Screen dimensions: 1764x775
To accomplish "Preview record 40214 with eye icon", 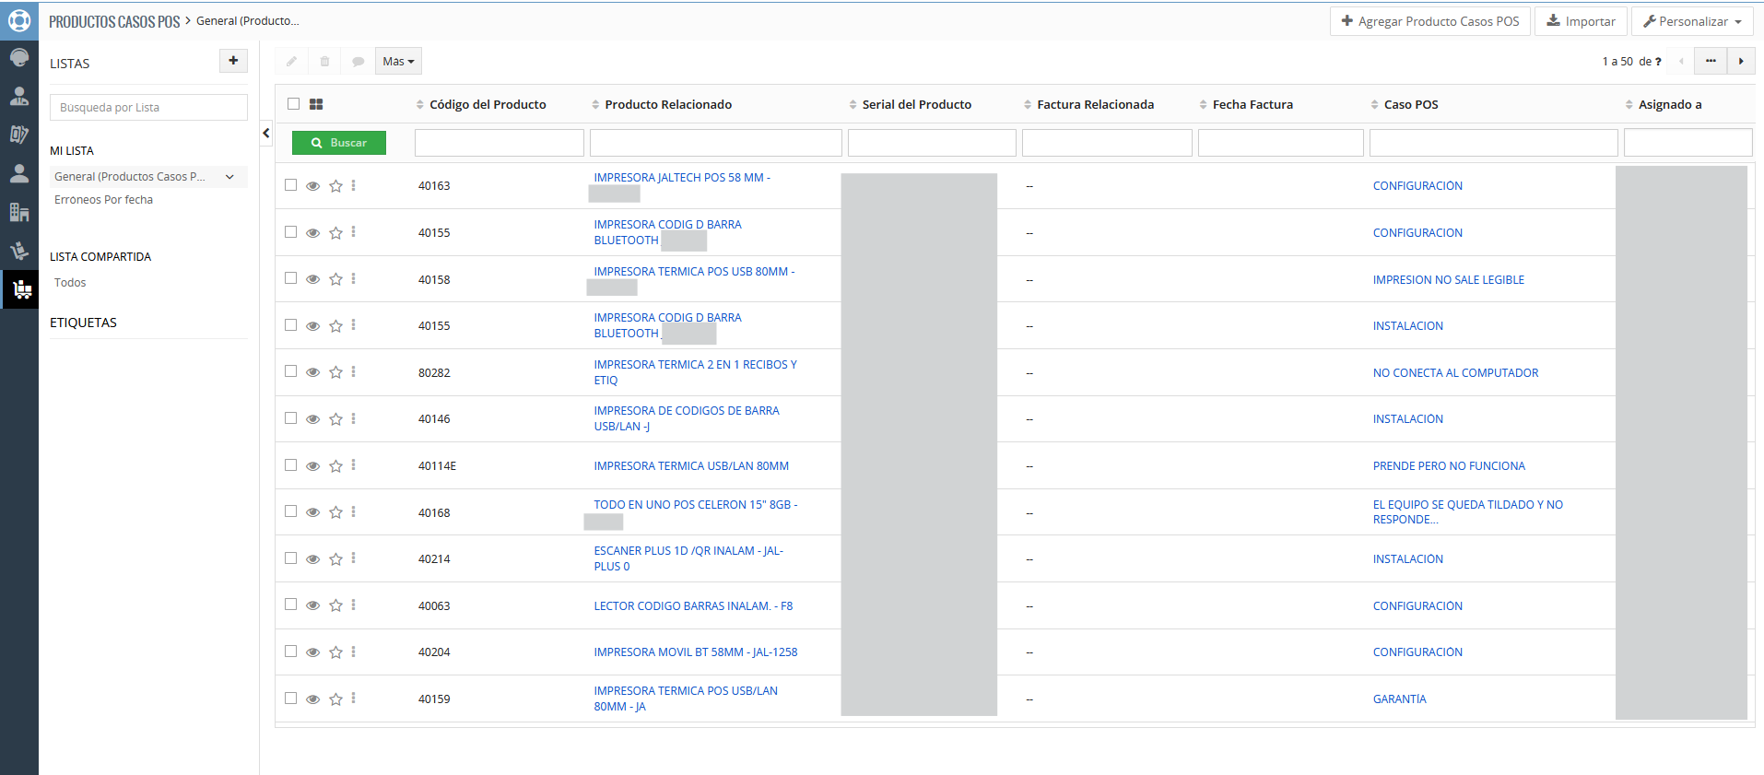I will [x=313, y=559].
